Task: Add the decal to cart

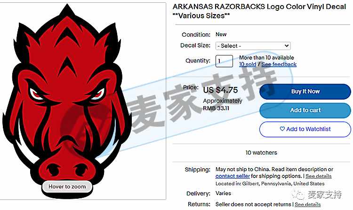Action: click(305, 110)
